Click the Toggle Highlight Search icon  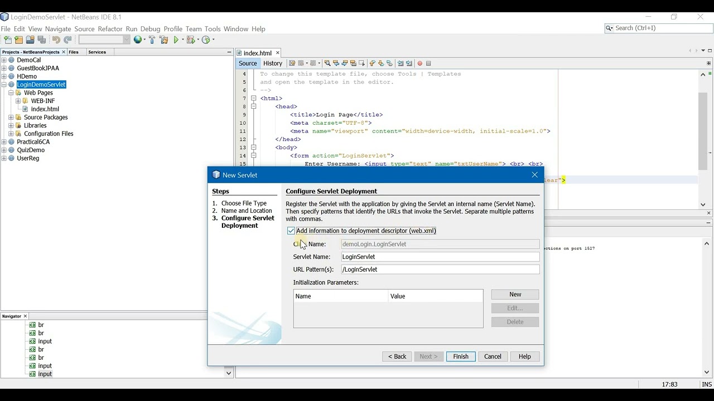coord(353,63)
